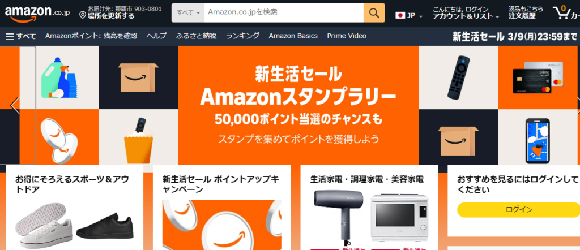
Task: Click the Japan flag language icon
Action: pyautogui.click(x=400, y=15)
